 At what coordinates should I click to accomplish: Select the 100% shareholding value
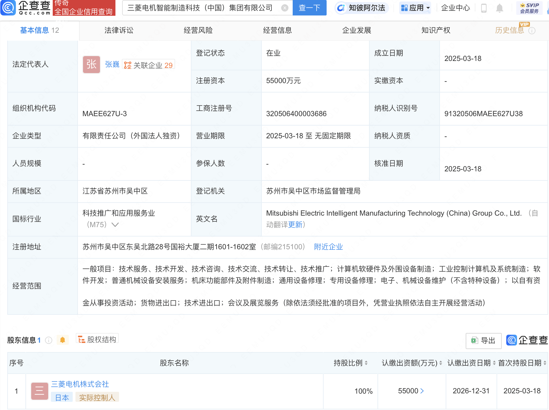point(364,391)
